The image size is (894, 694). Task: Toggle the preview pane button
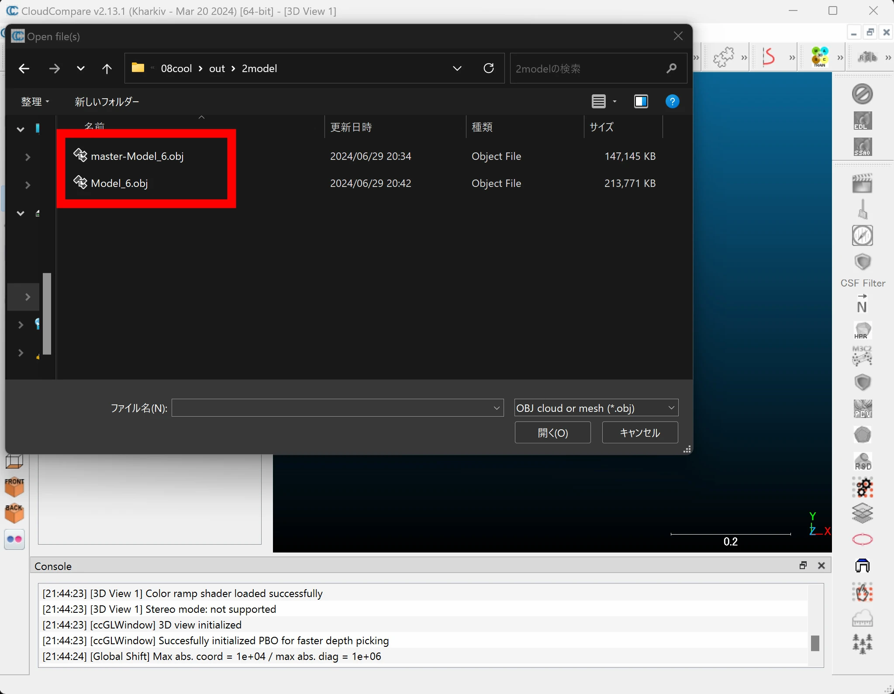pos(641,101)
